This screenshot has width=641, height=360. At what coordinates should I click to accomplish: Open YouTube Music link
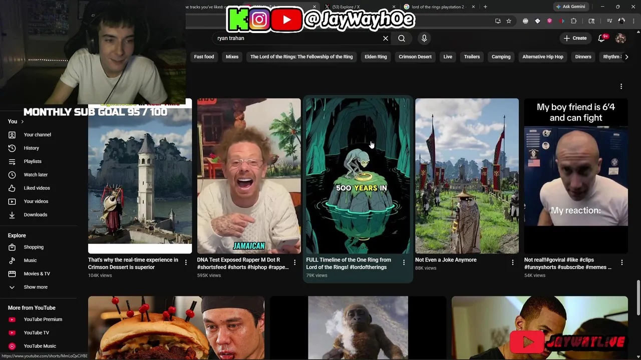tap(40, 346)
